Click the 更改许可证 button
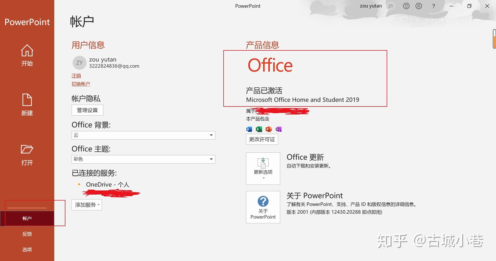Screen dimensions: 496x261 click(x=262, y=139)
